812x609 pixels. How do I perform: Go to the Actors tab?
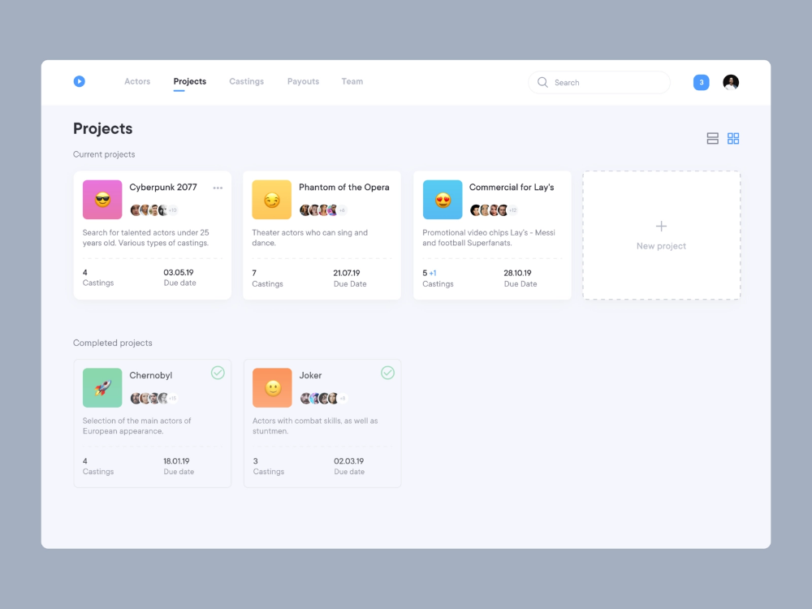tap(137, 81)
